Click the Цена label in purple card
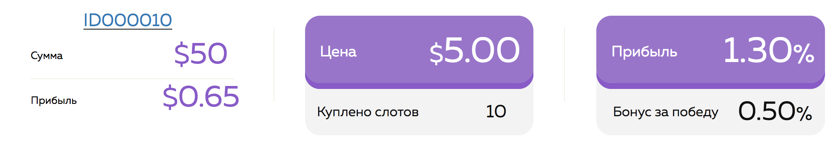Image resolution: width=831 pixels, height=145 pixels. (338, 52)
